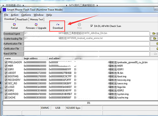Click the lk.bin file path

(116, 73)
